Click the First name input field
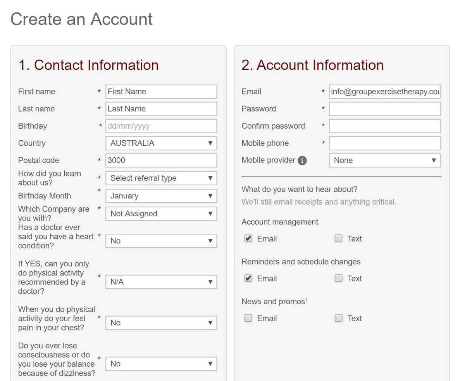Screen dimensions: 465x381 tap(161, 91)
